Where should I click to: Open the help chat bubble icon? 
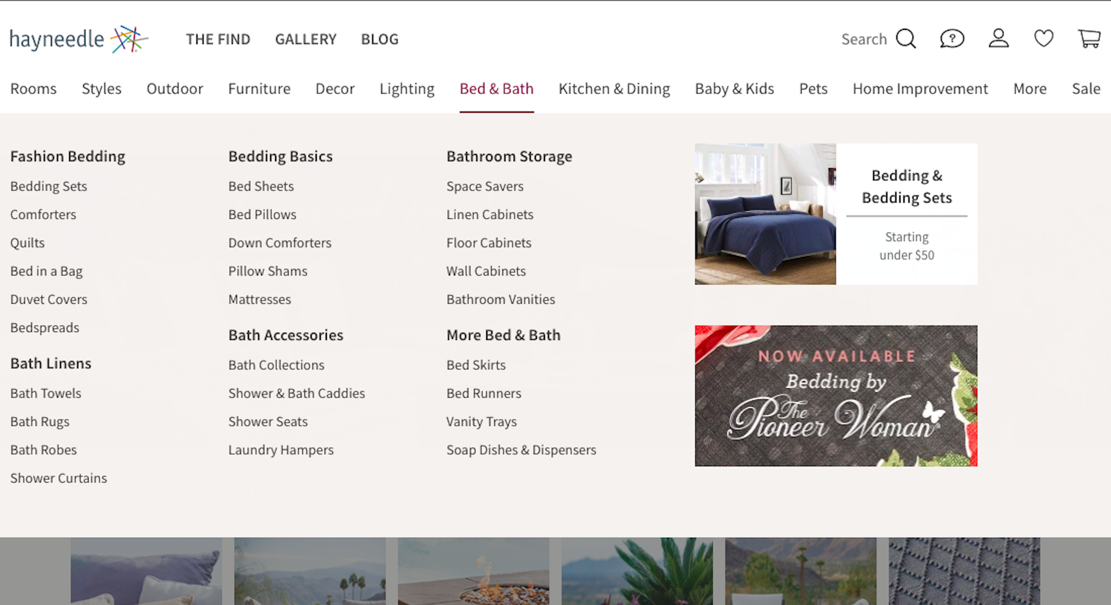pos(952,39)
